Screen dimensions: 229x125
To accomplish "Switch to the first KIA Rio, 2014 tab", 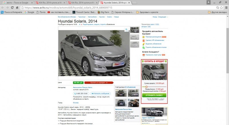I will click(50, 3).
